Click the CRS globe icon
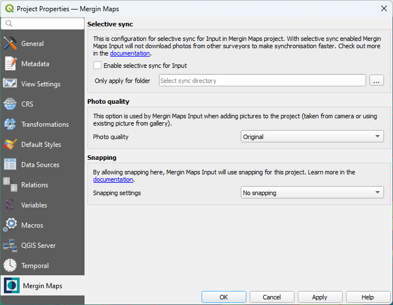This screenshot has height=305, width=393. [10, 104]
